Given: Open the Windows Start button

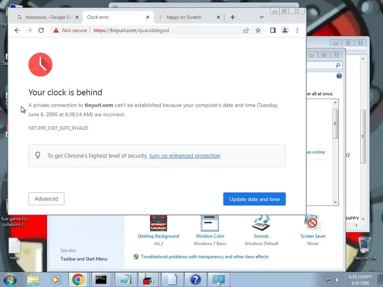Looking at the screenshot, I should (10, 280).
